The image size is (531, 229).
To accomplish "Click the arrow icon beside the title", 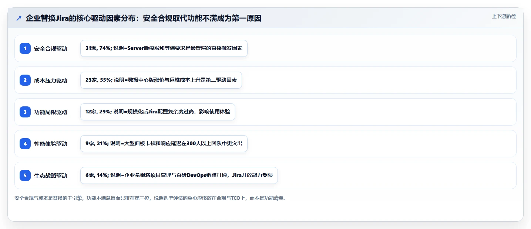I will (x=19, y=18).
